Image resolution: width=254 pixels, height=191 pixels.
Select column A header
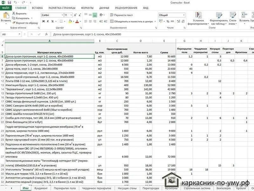coord(50,41)
